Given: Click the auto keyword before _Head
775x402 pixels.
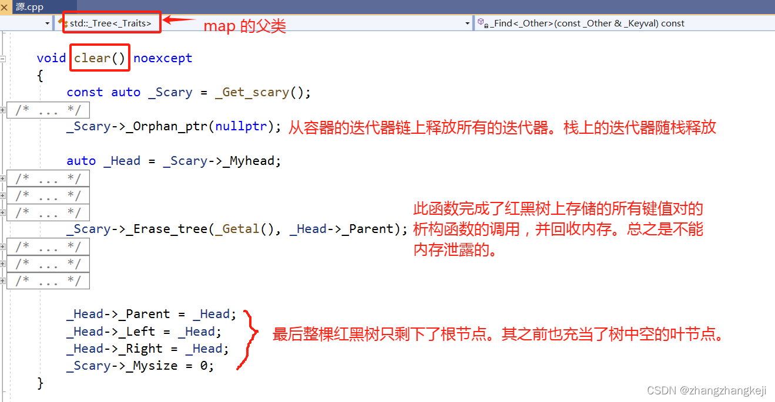Looking at the screenshot, I should coord(81,161).
